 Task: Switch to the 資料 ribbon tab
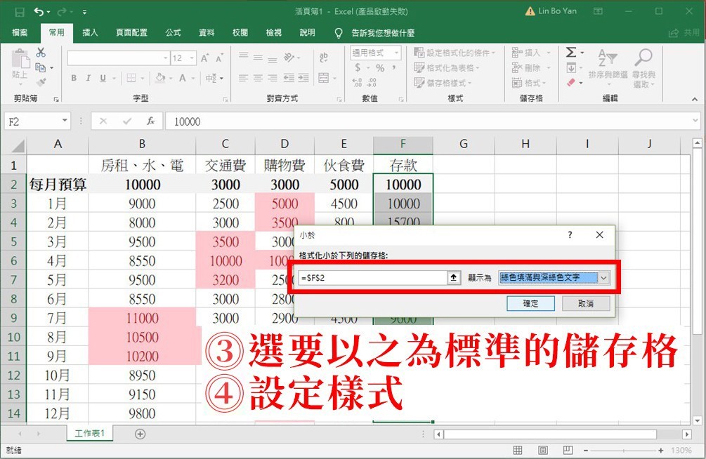click(207, 32)
